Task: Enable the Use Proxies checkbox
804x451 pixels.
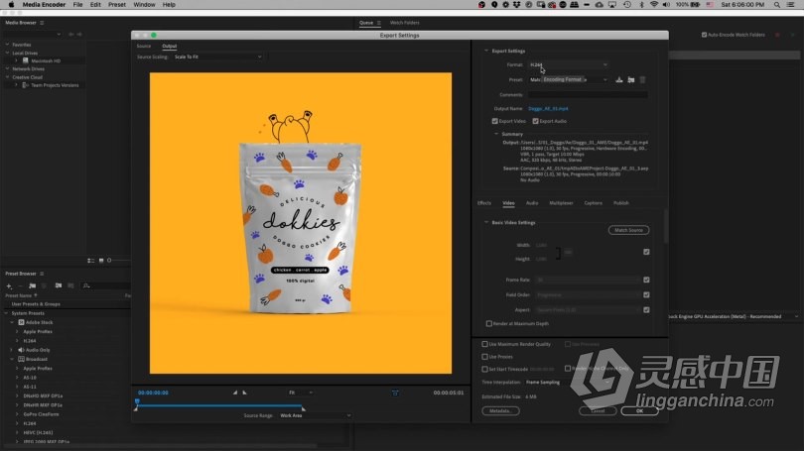Action: coord(484,356)
